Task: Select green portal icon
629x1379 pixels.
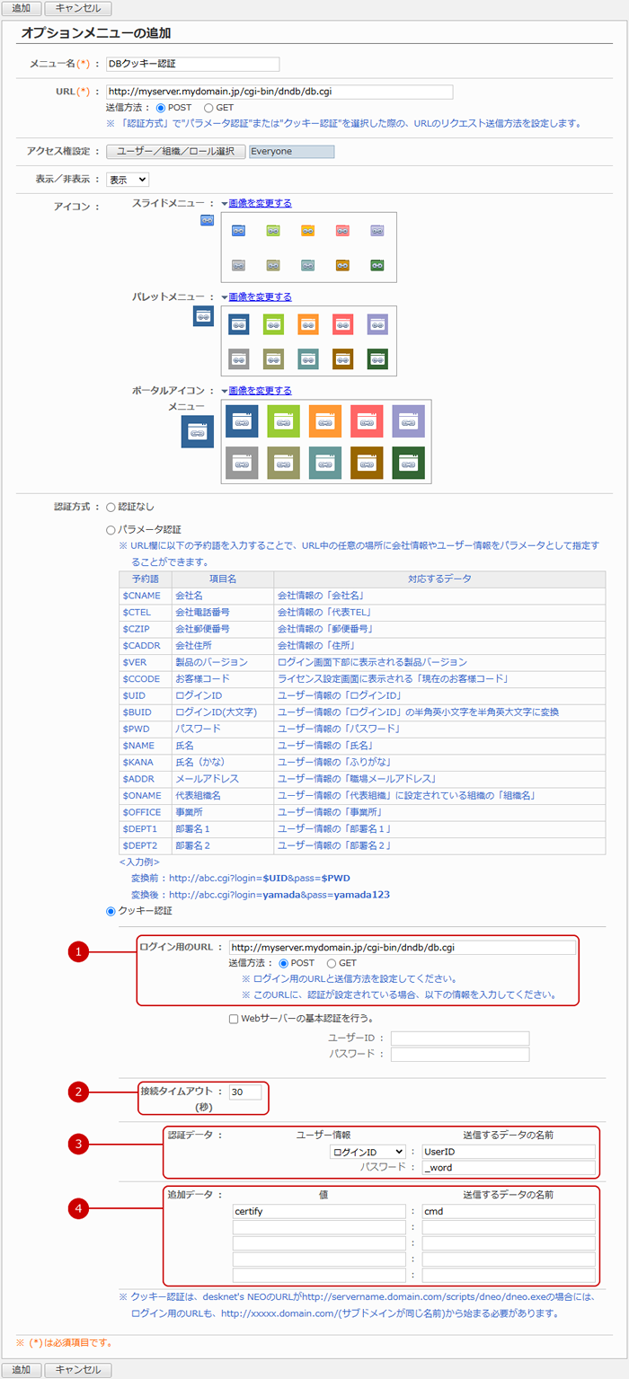Action: [284, 421]
